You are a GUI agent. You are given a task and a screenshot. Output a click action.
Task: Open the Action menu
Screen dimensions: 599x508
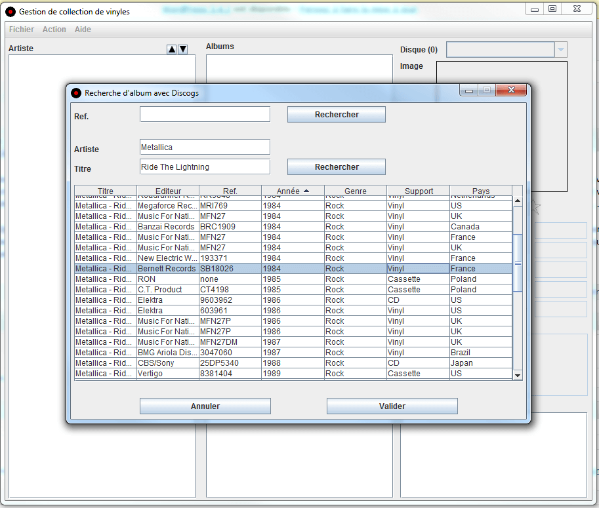pos(54,29)
